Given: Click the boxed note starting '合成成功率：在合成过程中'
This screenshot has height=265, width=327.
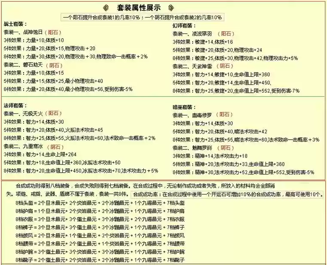Looking at the screenshot, I should click(x=227, y=194).
